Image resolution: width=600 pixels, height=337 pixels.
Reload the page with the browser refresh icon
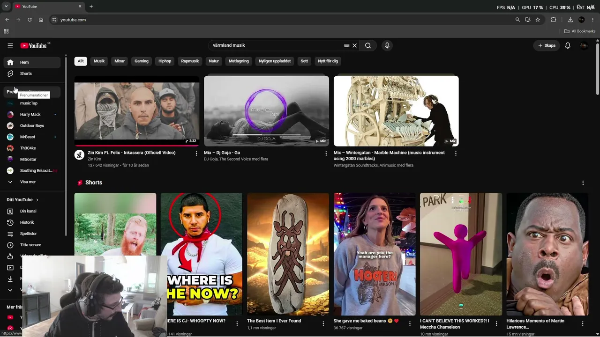pos(30,20)
